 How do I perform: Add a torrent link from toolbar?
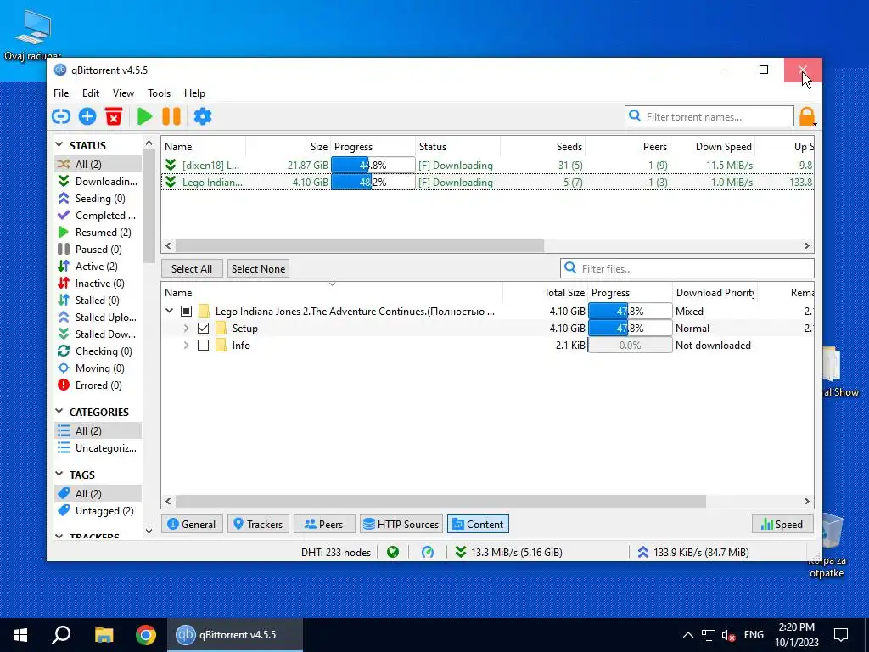(61, 116)
